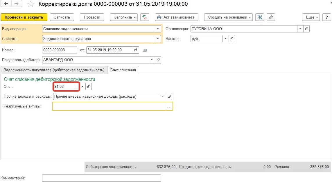332x182 pixels.
Task: Open the Заполнить dropdown menu
Action: pos(125,17)
